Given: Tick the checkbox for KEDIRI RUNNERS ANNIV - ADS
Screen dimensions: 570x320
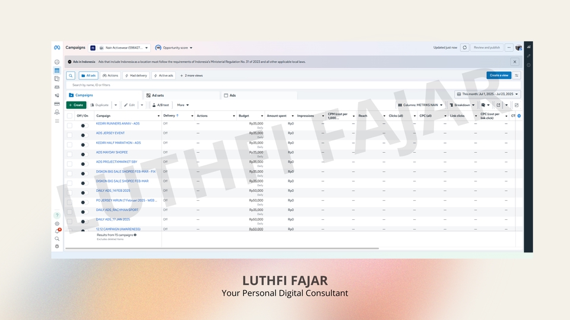Looking at the screenshot, I should pos(69,125).
